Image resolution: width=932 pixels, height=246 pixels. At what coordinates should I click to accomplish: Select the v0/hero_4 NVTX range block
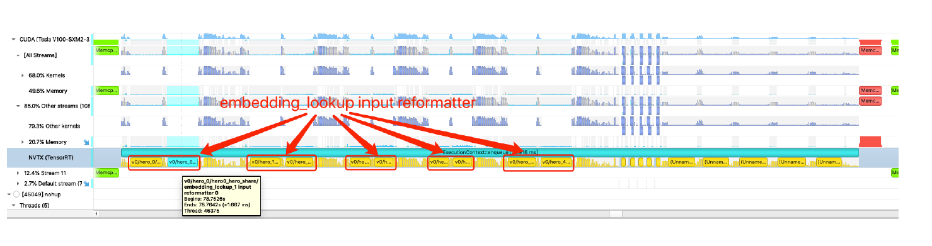pyautogui.click(x=556, y=162)
